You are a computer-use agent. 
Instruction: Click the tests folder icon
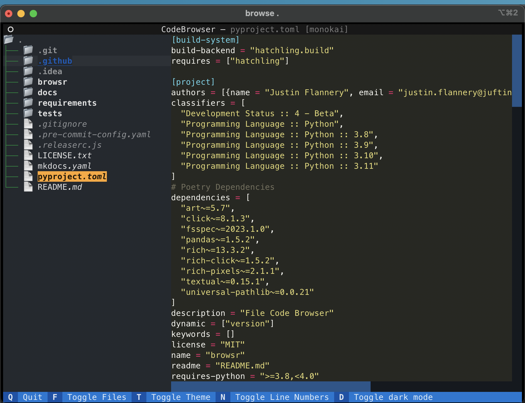click(28, 113)
